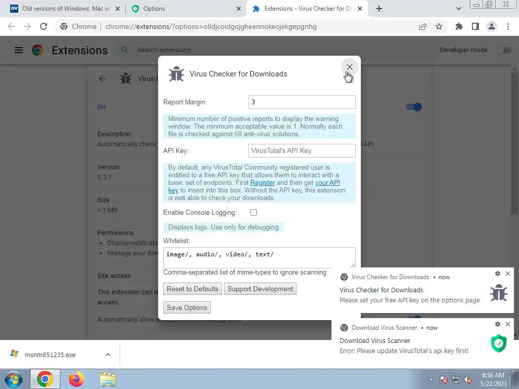Click the 'Please set your free API key' message

pos(410,300)
